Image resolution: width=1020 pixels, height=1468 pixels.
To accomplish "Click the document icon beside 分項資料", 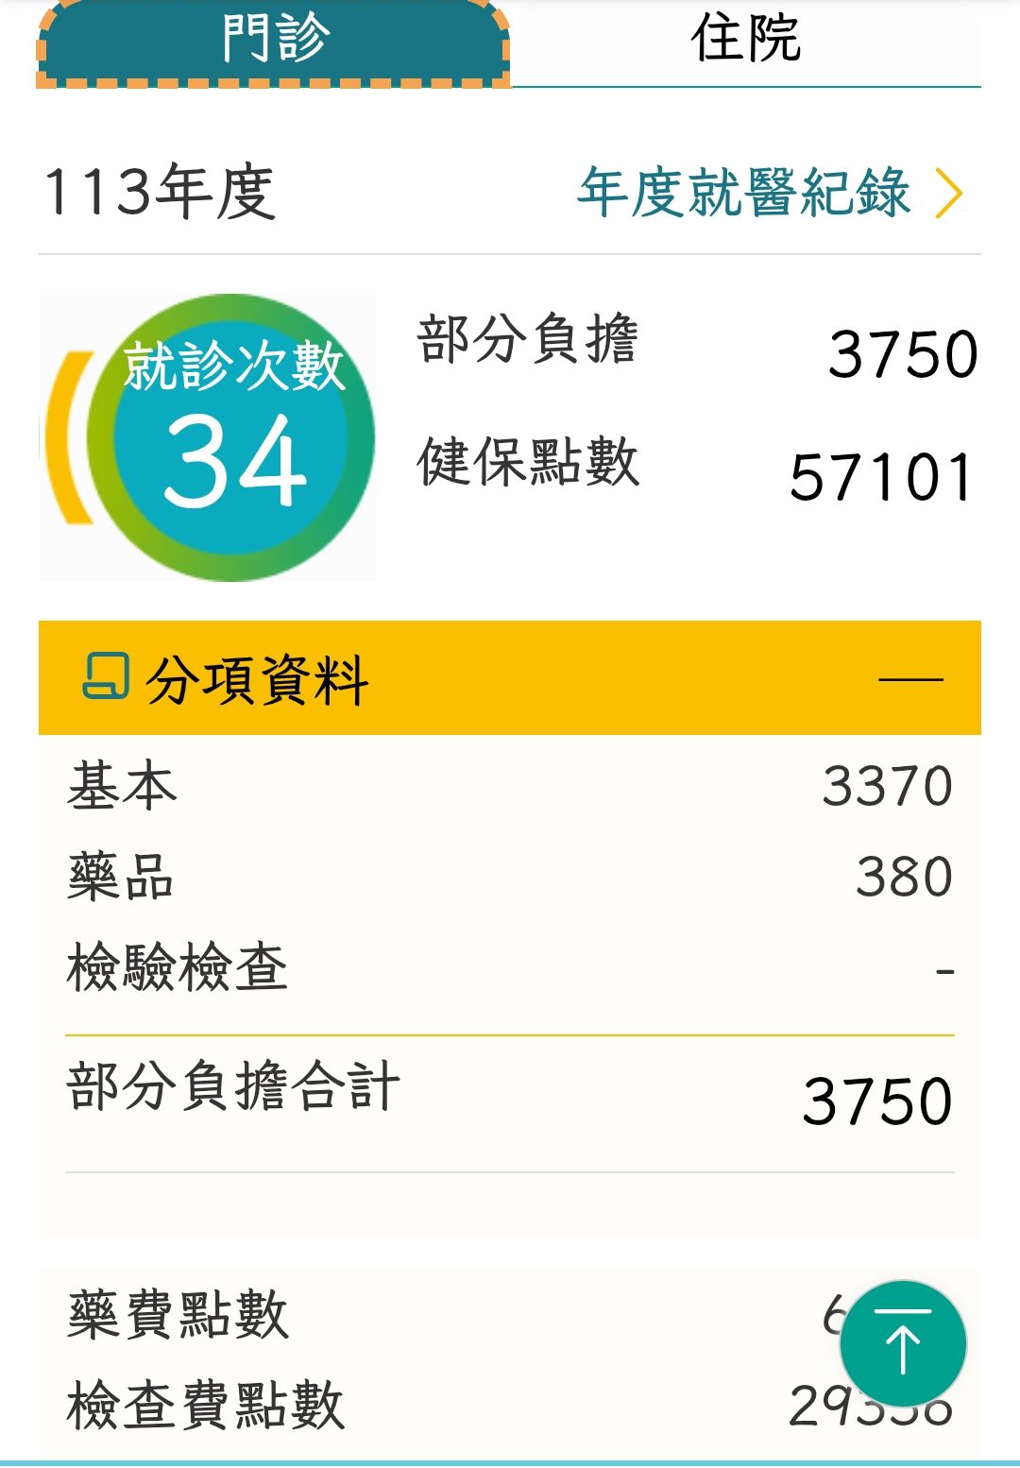I will 106,676.
